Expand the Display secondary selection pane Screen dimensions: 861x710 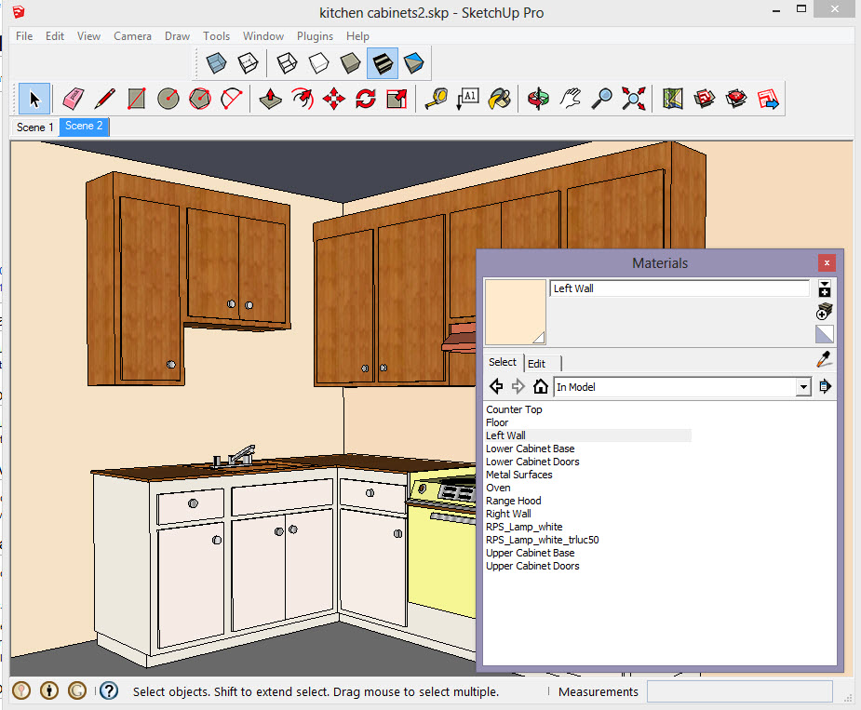point(824,289)
